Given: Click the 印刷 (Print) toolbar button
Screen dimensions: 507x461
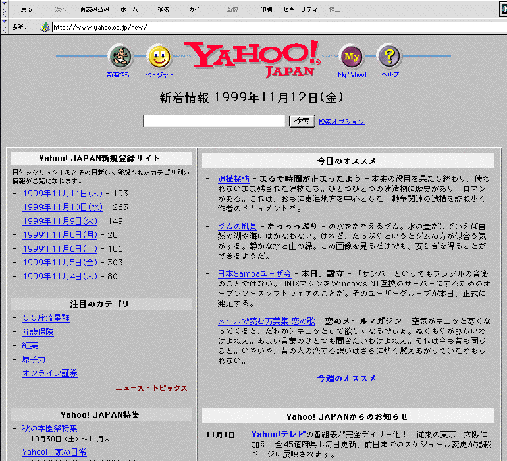Looking at the screenshot, I should tap(266, 9).
